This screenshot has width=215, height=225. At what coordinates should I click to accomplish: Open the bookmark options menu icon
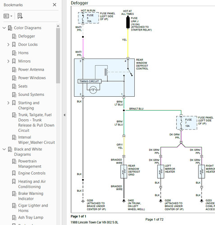8,16
